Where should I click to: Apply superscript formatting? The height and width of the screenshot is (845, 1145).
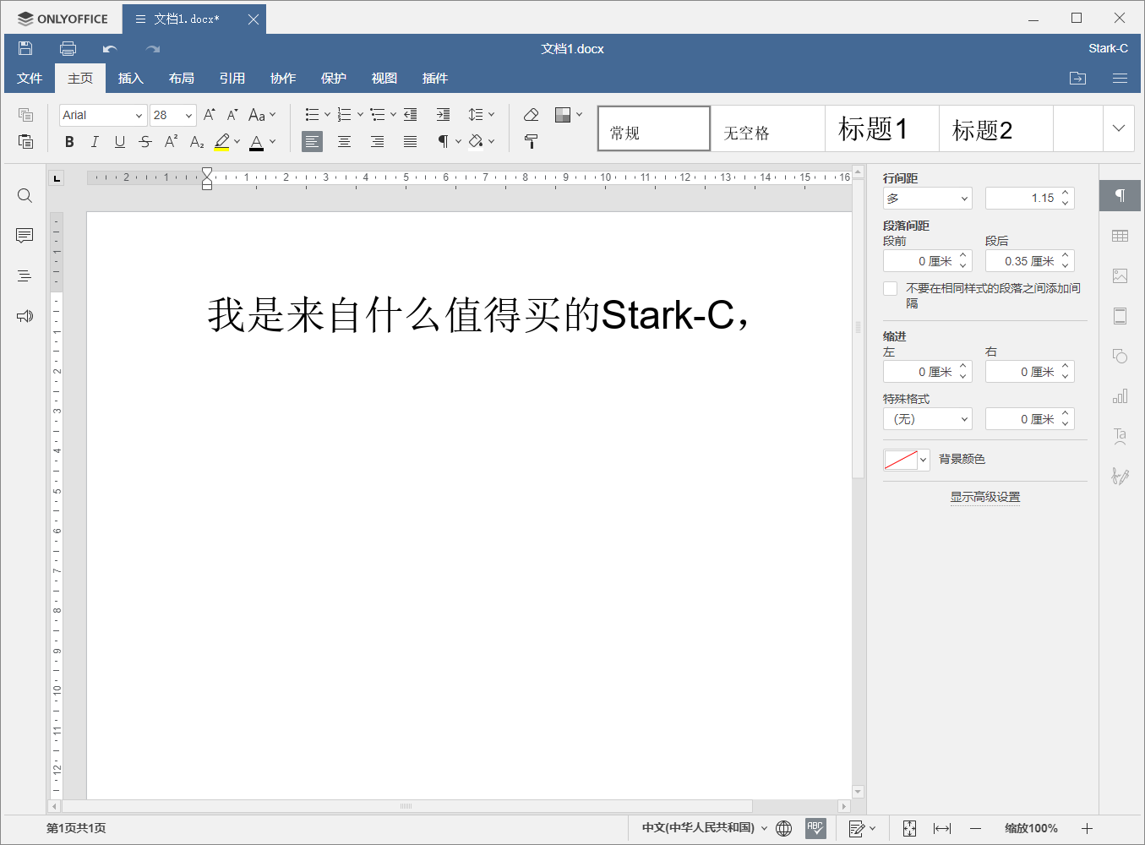point(172,141)
